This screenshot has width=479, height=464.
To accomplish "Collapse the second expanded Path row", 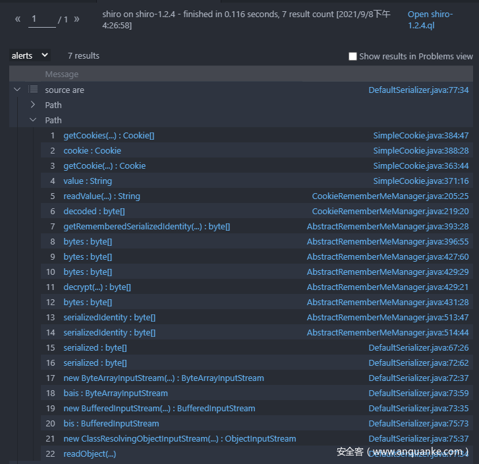I will (33, 120).
